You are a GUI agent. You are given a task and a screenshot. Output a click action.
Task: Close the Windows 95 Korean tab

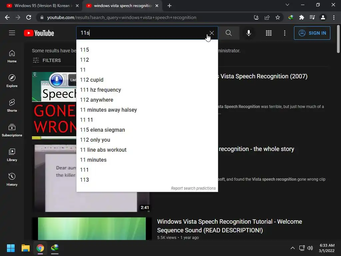click(77, 6)
